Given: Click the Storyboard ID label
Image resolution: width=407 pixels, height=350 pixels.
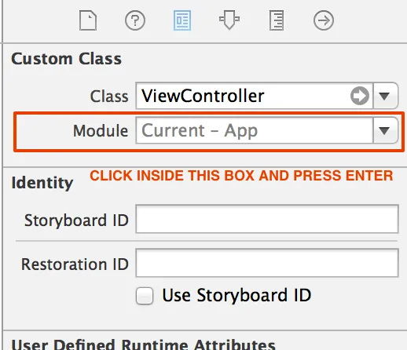Looking at the screenshot, I should [x=76, y=220].
